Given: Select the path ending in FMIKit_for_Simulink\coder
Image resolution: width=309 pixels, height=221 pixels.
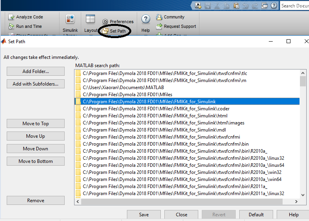Looking at the screenshot, I should (x=187, y=109).
